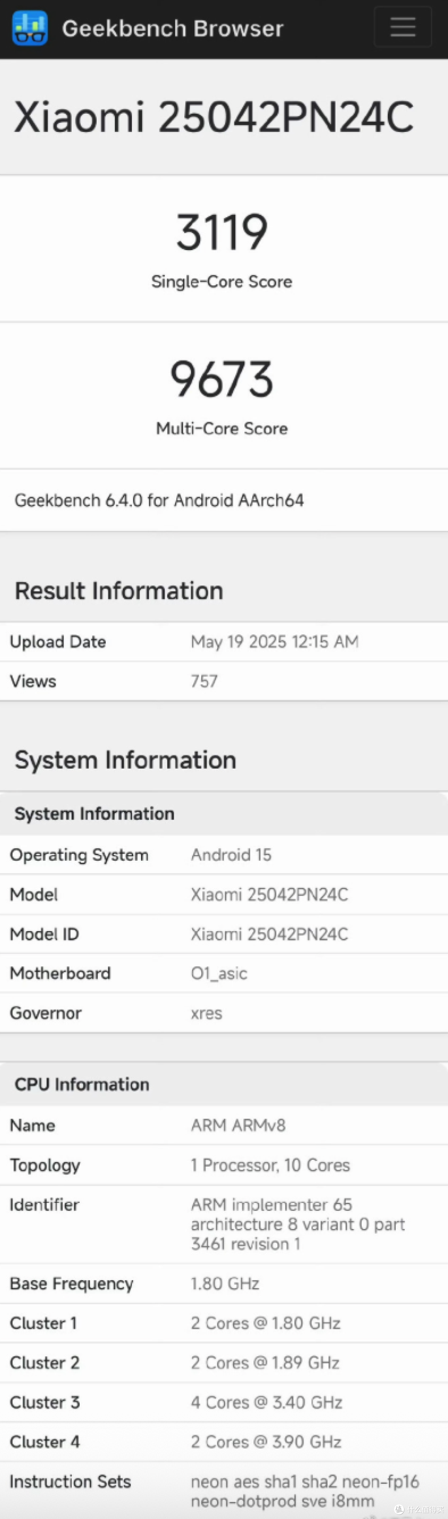
Task: Click the Topology value 1 Processor, 10 Cores
Action: pyautogui.click(x=270, y=1165)
